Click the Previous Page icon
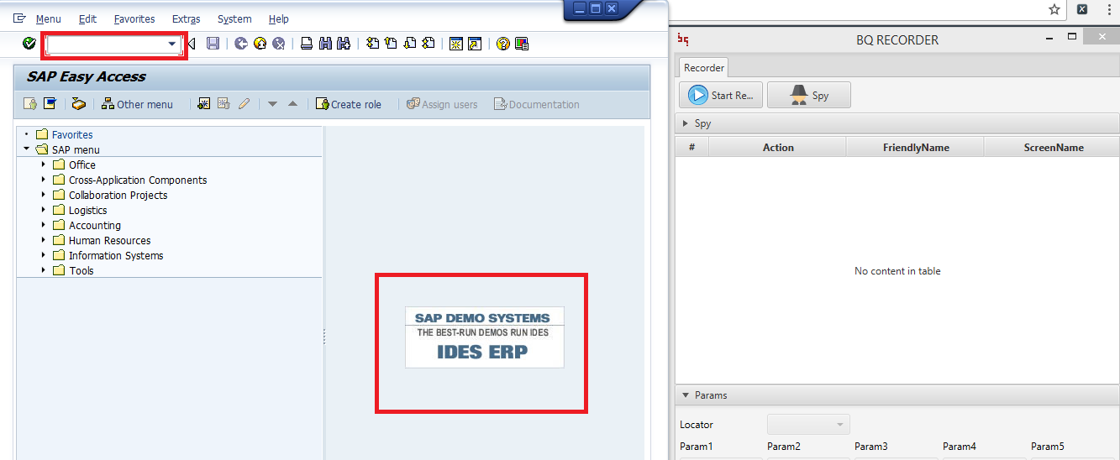The height and width of the screenshot is (460, 1120). point(391,44)
